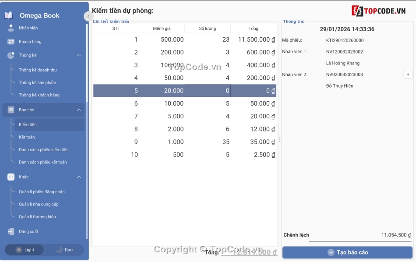Viewport: 416px width, 262px height.
Task: Click the Omega Book logo icon
Action: [8, 15]
